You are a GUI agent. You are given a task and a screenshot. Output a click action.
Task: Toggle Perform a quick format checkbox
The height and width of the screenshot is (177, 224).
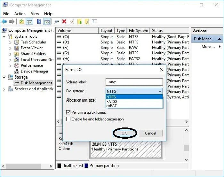tap(68, 112)
